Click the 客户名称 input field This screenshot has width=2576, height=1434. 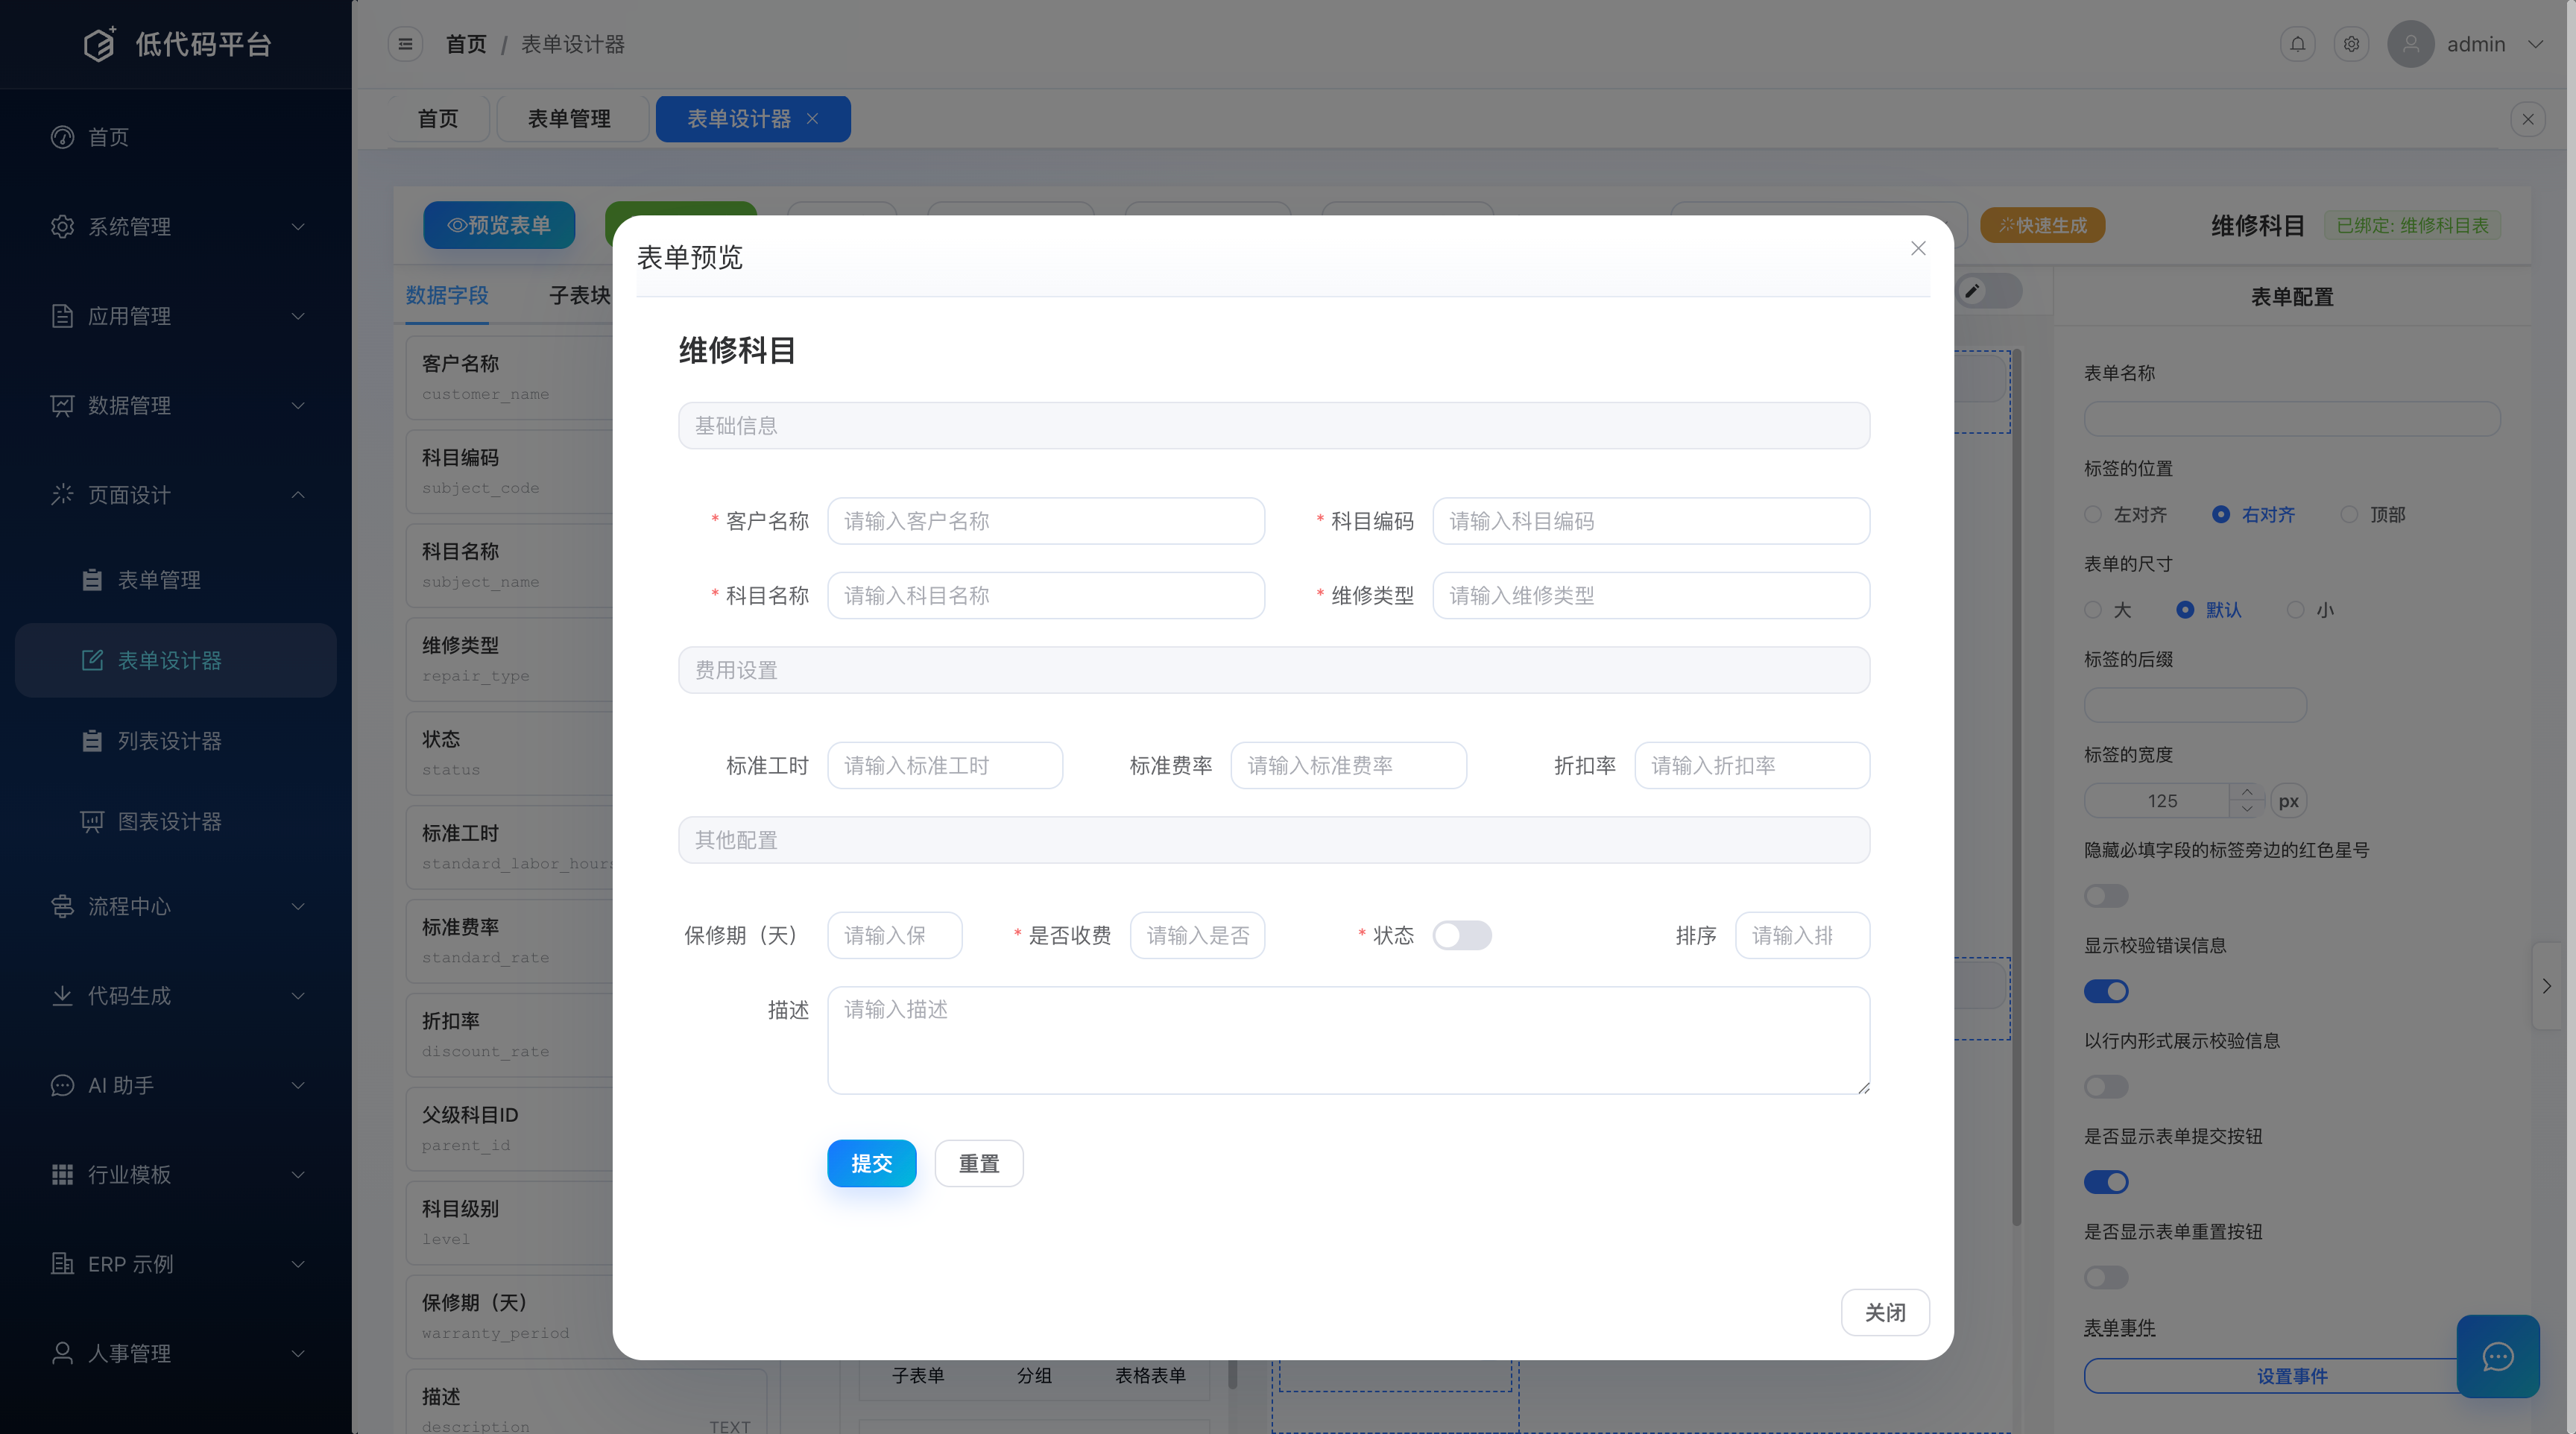pos(1046,521)
